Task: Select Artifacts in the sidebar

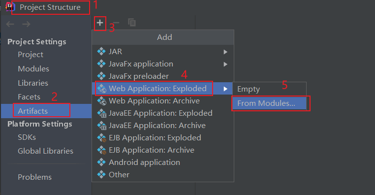Action: point(46,111)
